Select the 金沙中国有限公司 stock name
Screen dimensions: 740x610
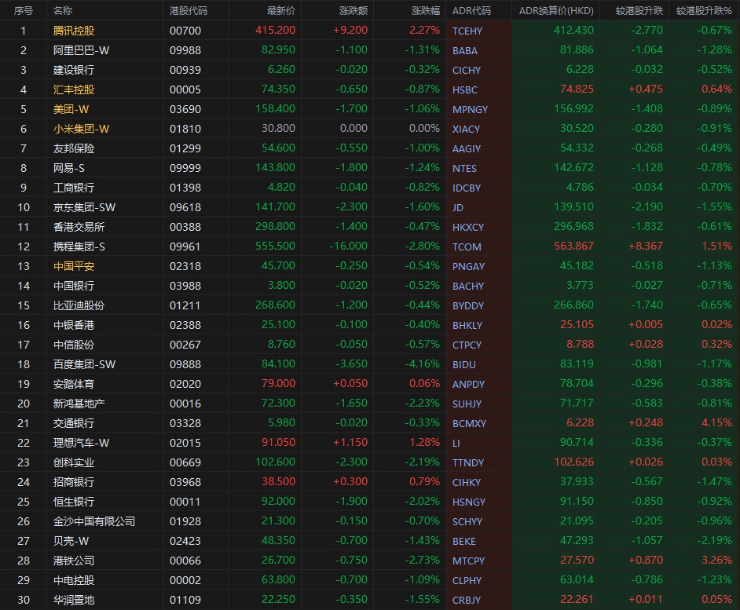click(94, 521)
